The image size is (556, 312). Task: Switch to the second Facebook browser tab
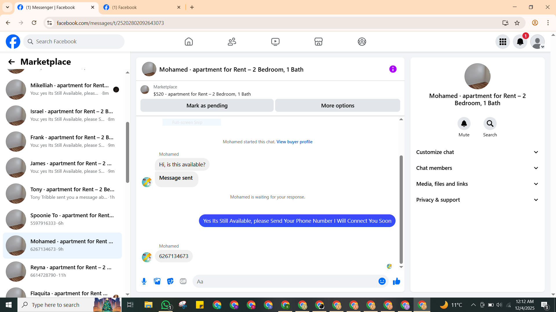[142, 8]
